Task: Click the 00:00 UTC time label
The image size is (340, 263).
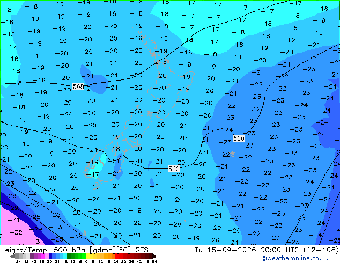Action: click(280, 250)
